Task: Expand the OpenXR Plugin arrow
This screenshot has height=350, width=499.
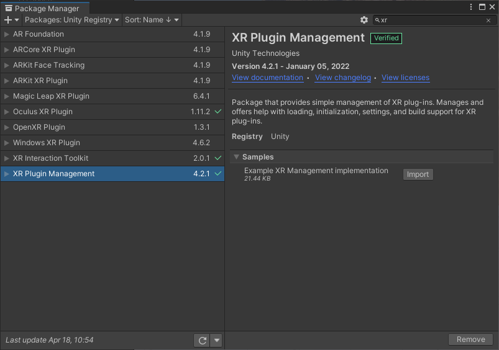Action: coord(6,127)
